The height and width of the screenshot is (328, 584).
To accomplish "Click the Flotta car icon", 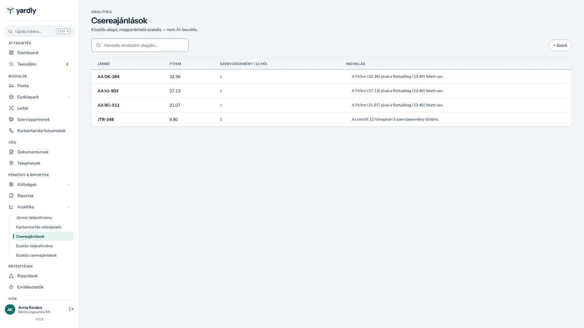I will click(11, 86).
